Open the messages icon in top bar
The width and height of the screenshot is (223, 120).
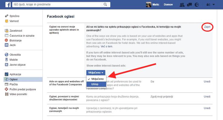click(189, 5)
